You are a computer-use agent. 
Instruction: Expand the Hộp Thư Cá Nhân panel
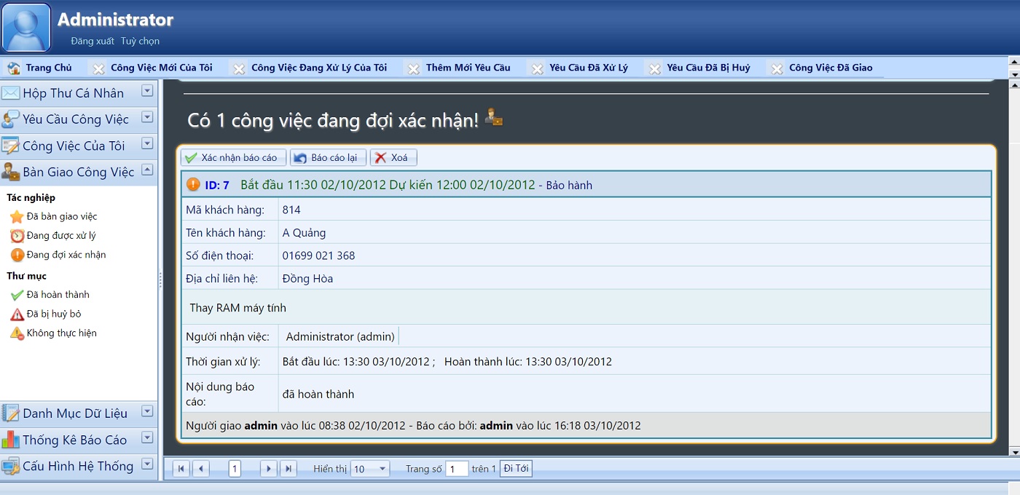pyautogui.click(x=147, y=91)
